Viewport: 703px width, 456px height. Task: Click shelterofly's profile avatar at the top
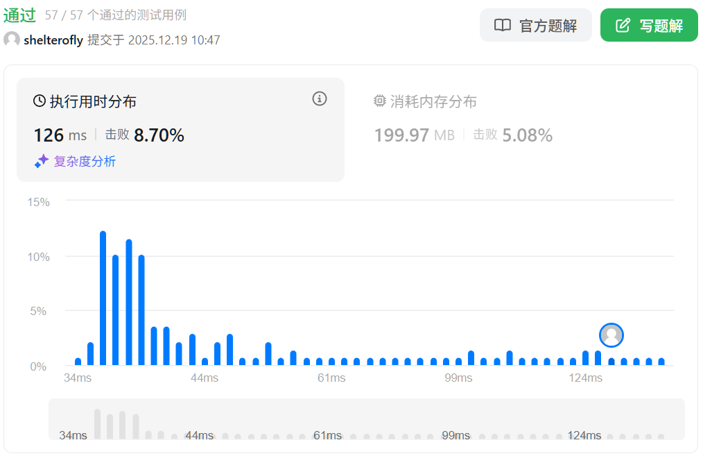(12, 40)
